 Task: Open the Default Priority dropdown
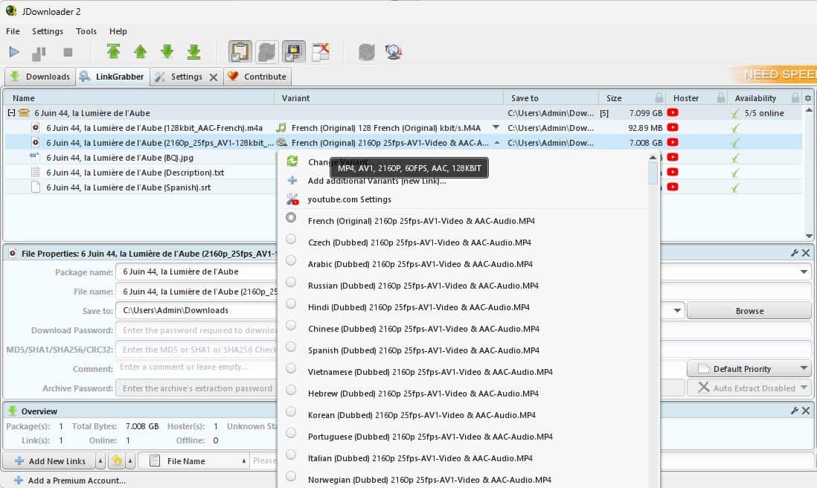pyautogui.click(x=749, y=368)
